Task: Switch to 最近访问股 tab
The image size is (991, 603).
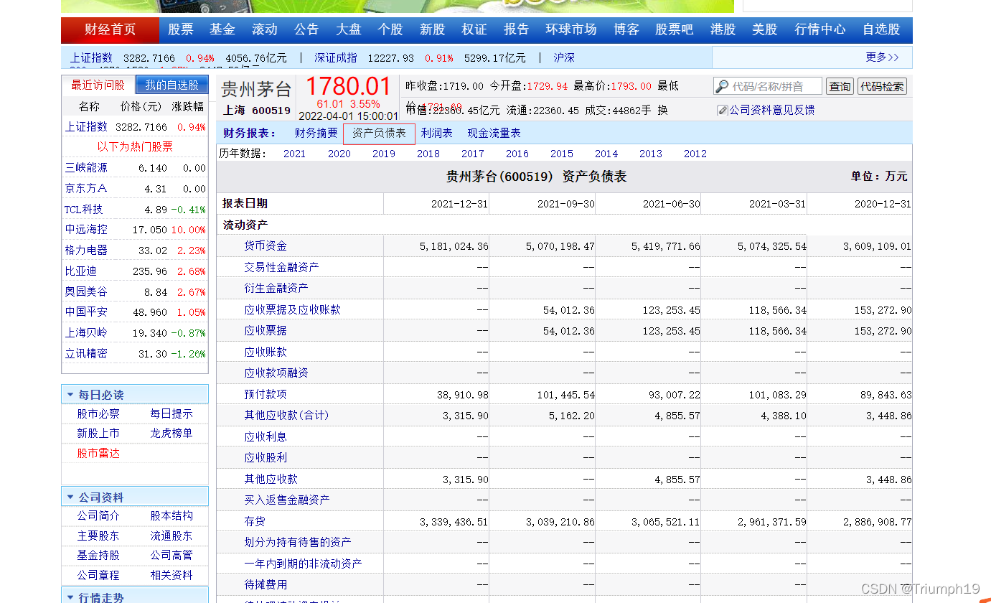Action: pyautogui.click(x=98, y=85)
